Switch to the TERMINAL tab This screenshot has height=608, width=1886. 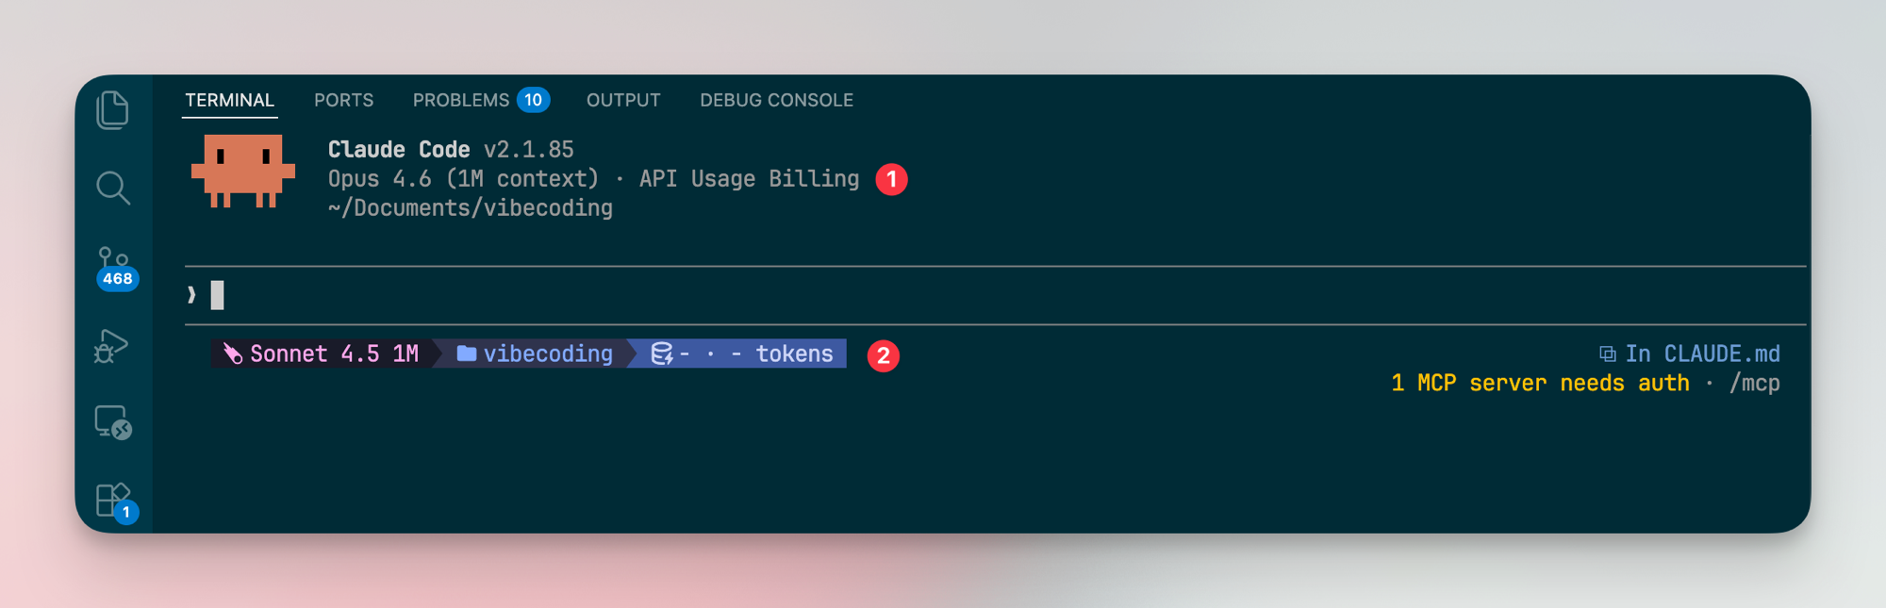(x=229, y=100)
